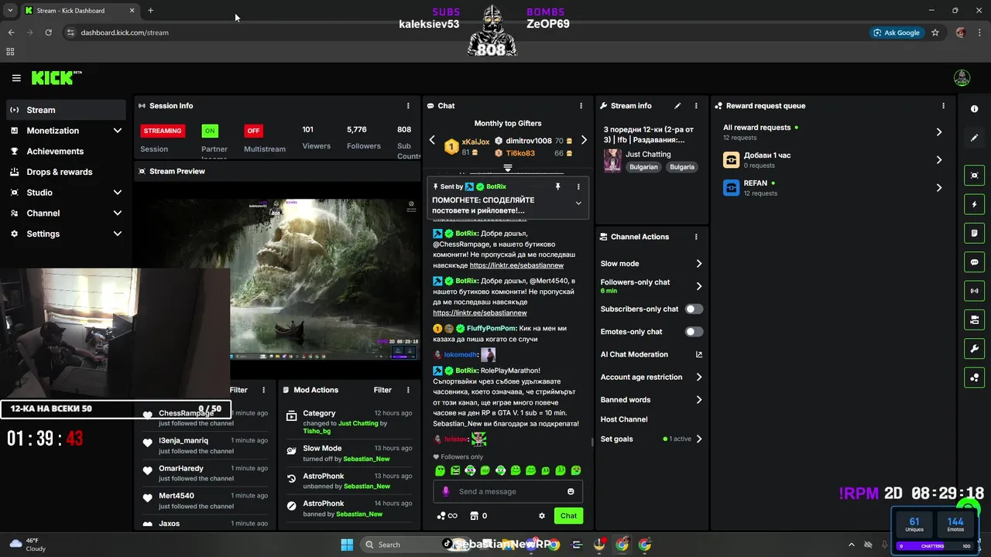Open Drops & rewards in the sidebar

[66, 172]
